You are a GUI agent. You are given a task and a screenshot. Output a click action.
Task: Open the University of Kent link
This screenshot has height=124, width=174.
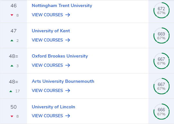(x=51, y=31)
